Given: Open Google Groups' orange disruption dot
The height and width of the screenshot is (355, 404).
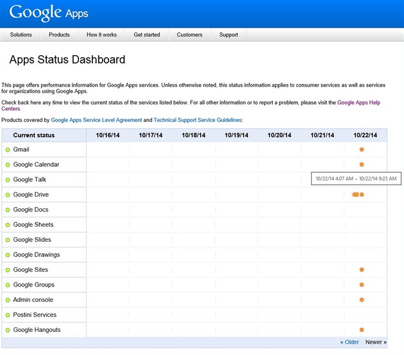Looking at the screenshot, I should pyautogui.click(x=362, y=285).
